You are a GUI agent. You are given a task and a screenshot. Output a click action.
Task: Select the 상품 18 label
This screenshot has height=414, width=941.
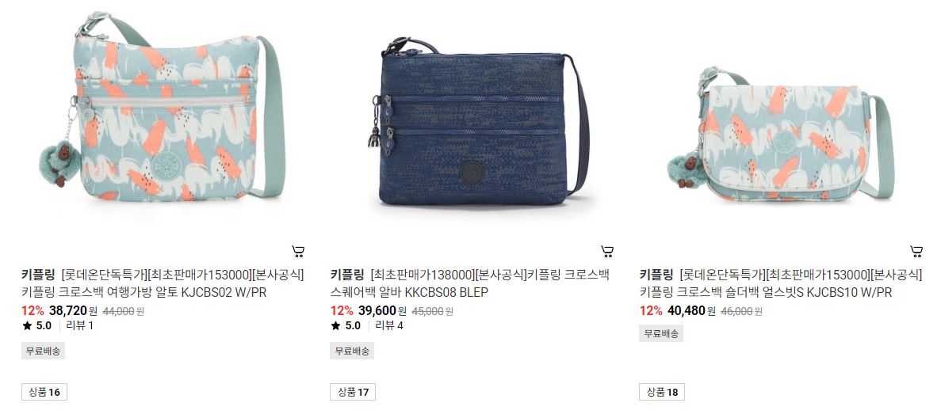[662, 393]
